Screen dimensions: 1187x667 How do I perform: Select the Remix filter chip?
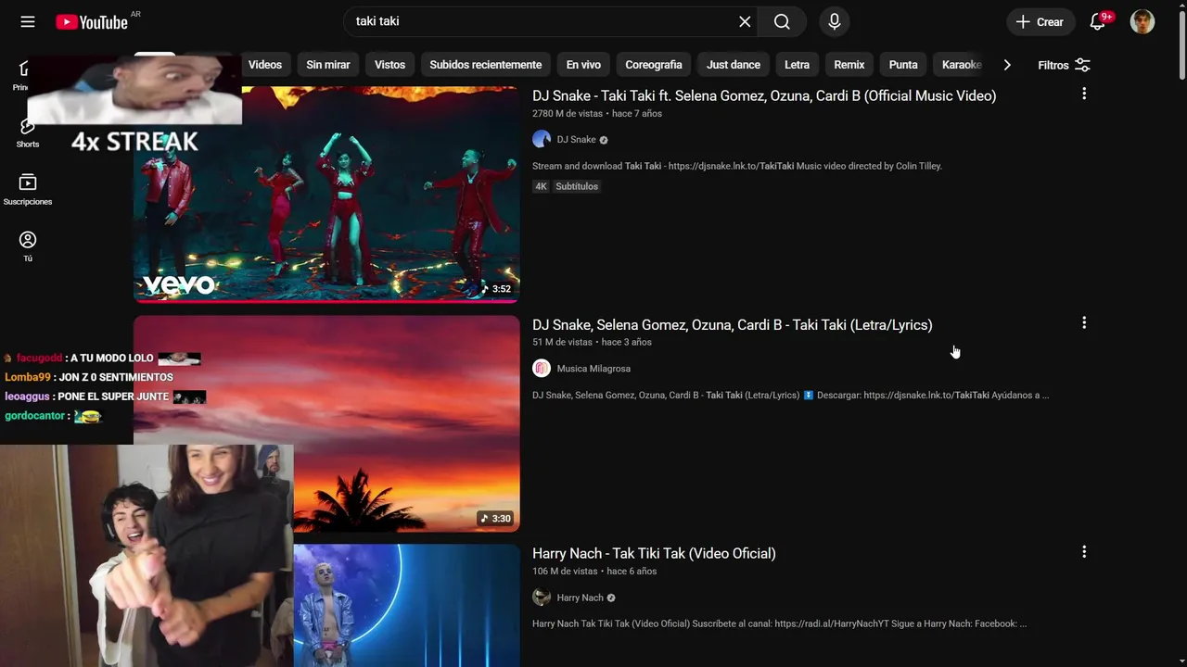pyautogui.click(x=849, y=65)
